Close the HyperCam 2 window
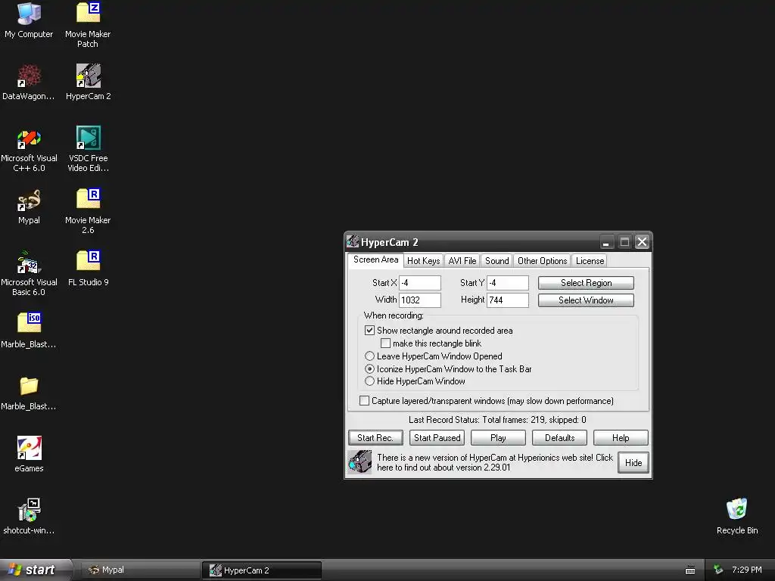 point(642,242)
